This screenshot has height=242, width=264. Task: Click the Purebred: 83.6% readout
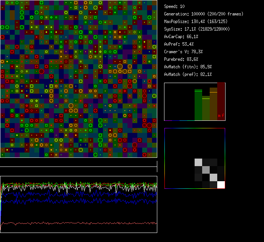pyautogui.click(x=181, y=59)
